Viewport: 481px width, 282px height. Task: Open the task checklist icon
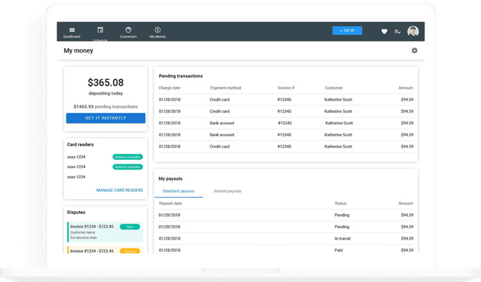pos(398,31)
